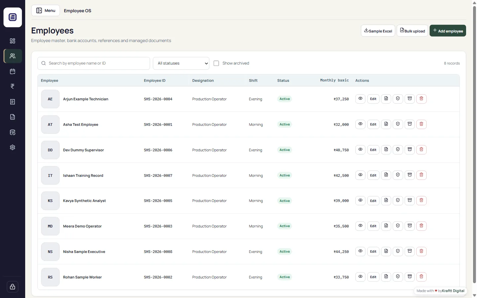Click the Active status badge for Rohan Sample Worker
This screenshot has height=298, width=477.
tap(285, 277)
